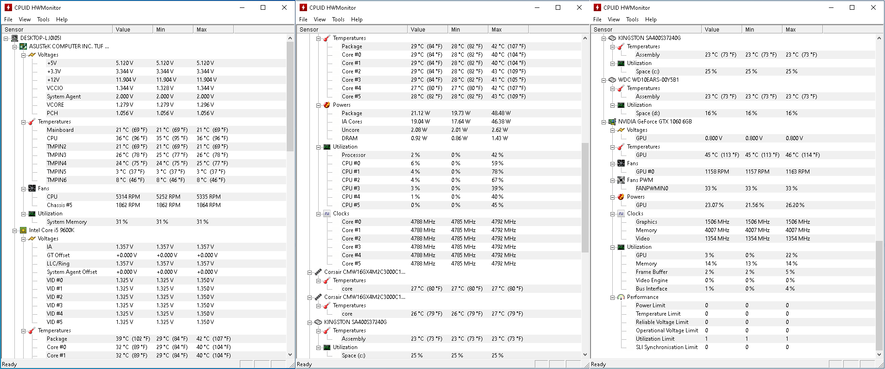Screen dimensions: 885x369
Task: Click the WDC WD10EARS-00Y5B1 drive icon
Action: click(x=612, y=80)
